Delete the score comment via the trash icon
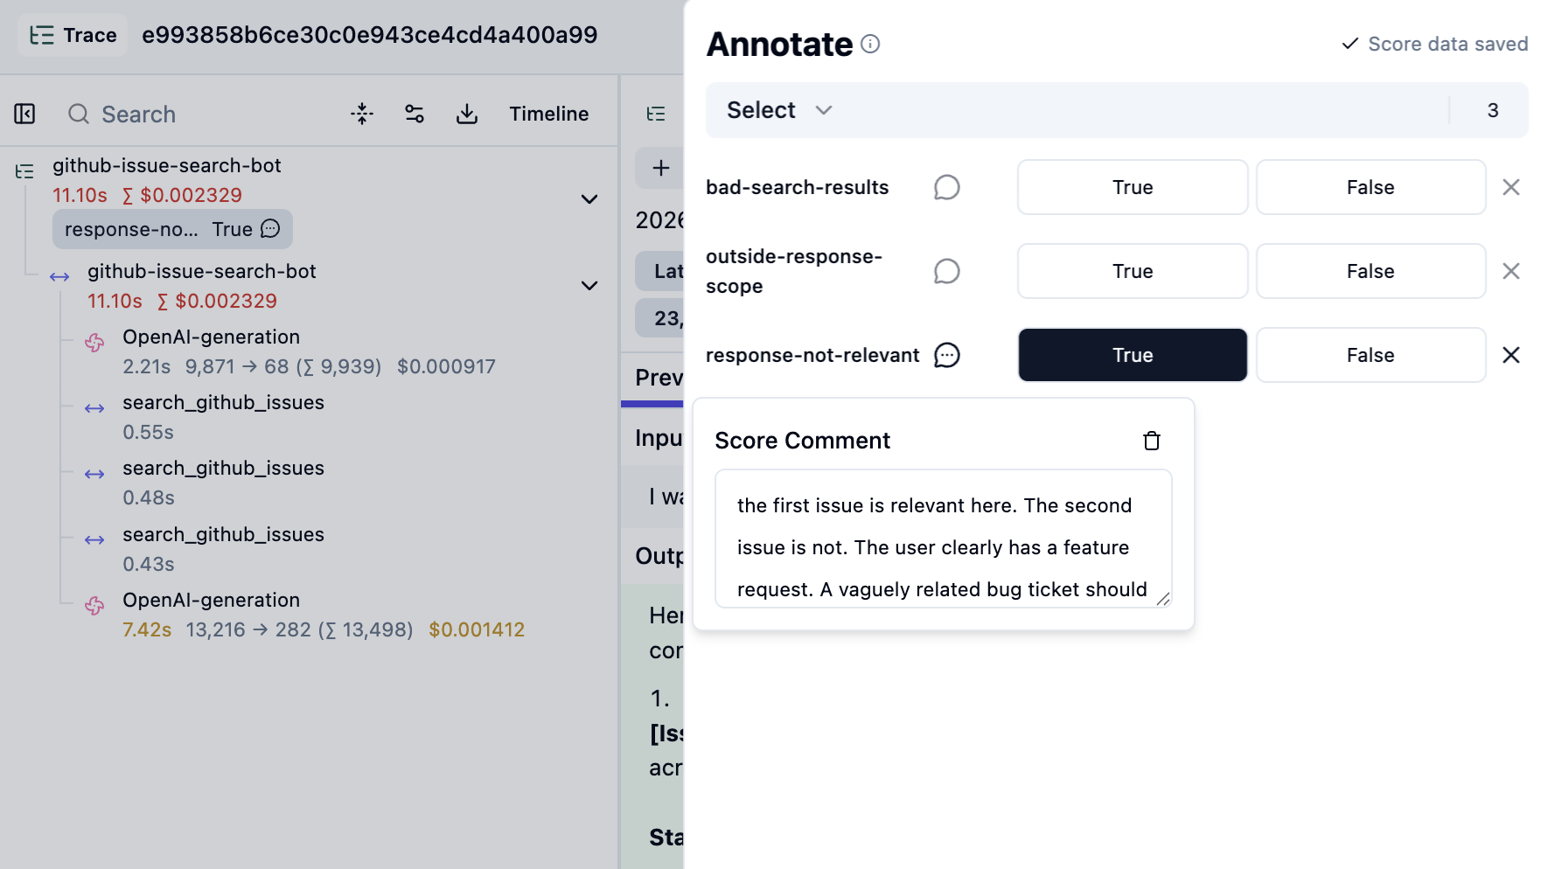Viewport: 1548px width, 869px height. (x=1152, y=441)
